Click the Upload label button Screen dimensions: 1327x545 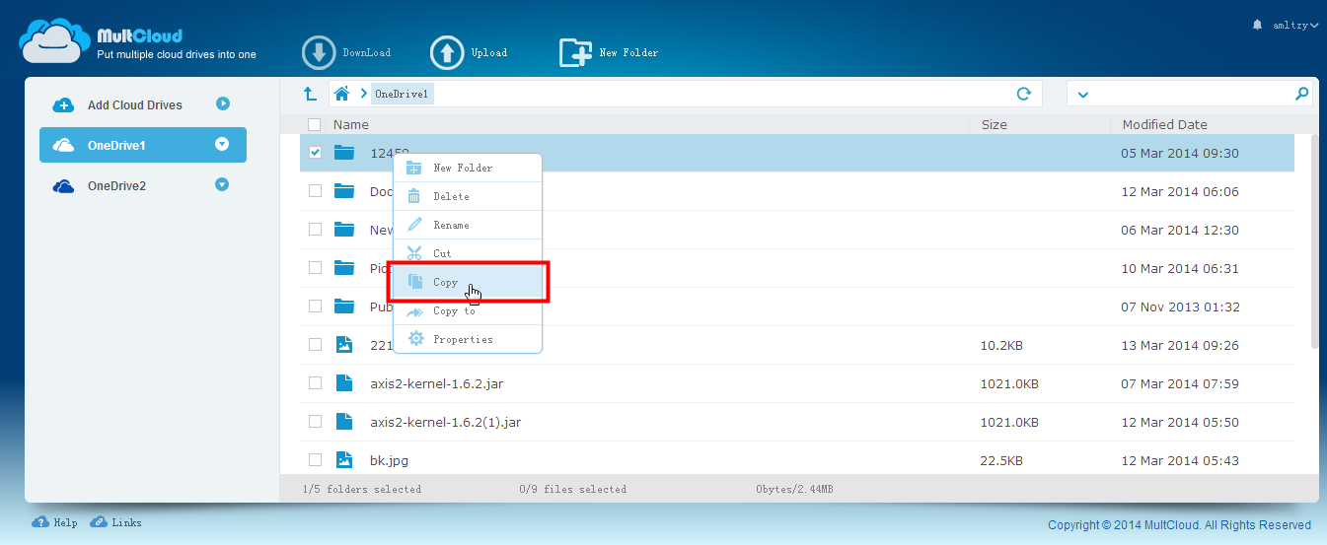(x=489, y=53)
